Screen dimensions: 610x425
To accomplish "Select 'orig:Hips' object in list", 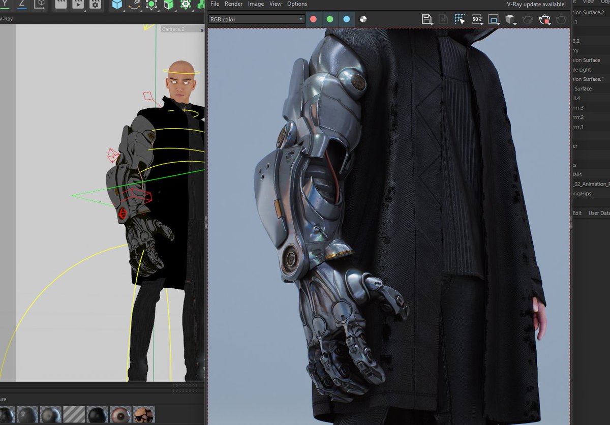I will [583, 194].
